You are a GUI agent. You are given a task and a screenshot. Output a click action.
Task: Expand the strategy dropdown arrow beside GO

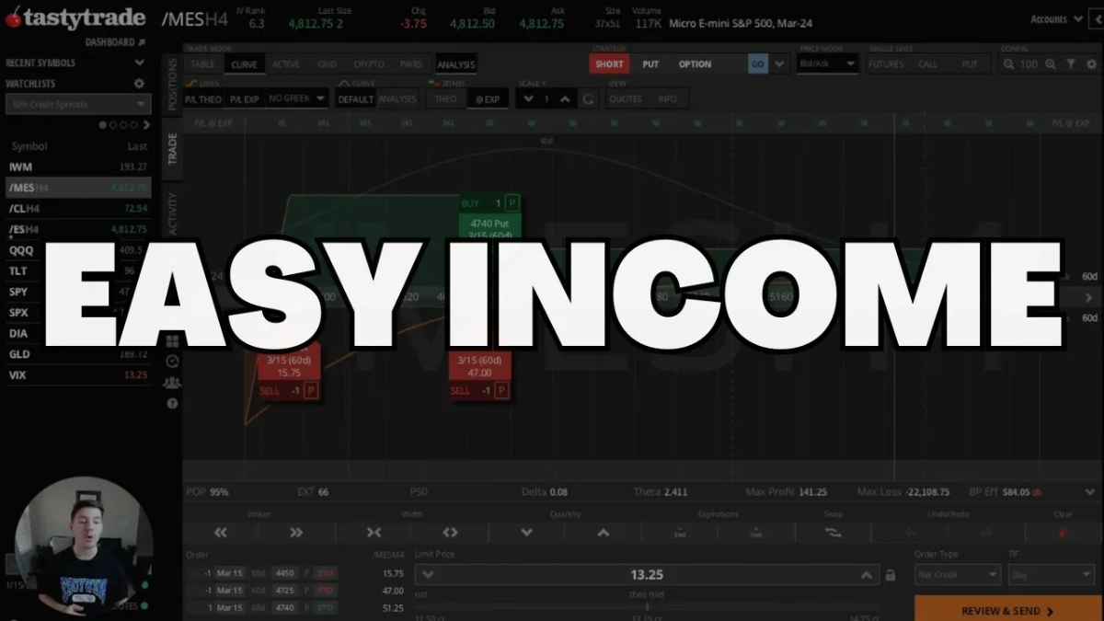[779, 64]
